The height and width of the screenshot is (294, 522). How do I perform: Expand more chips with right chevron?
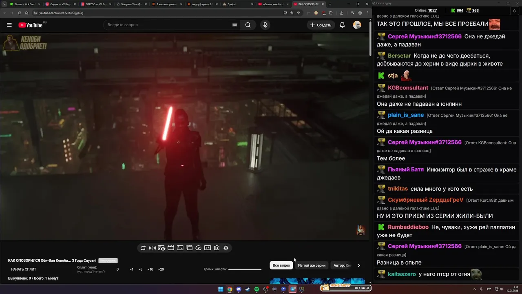[x=358, y=265]
